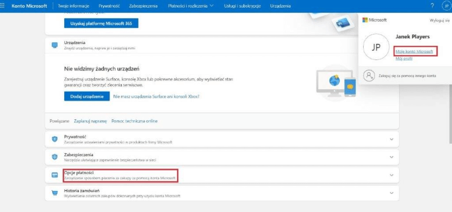Open Płatności i rozliczenia dropdown menu
This screenshot has height=212, width=452.
coord(191,6)
